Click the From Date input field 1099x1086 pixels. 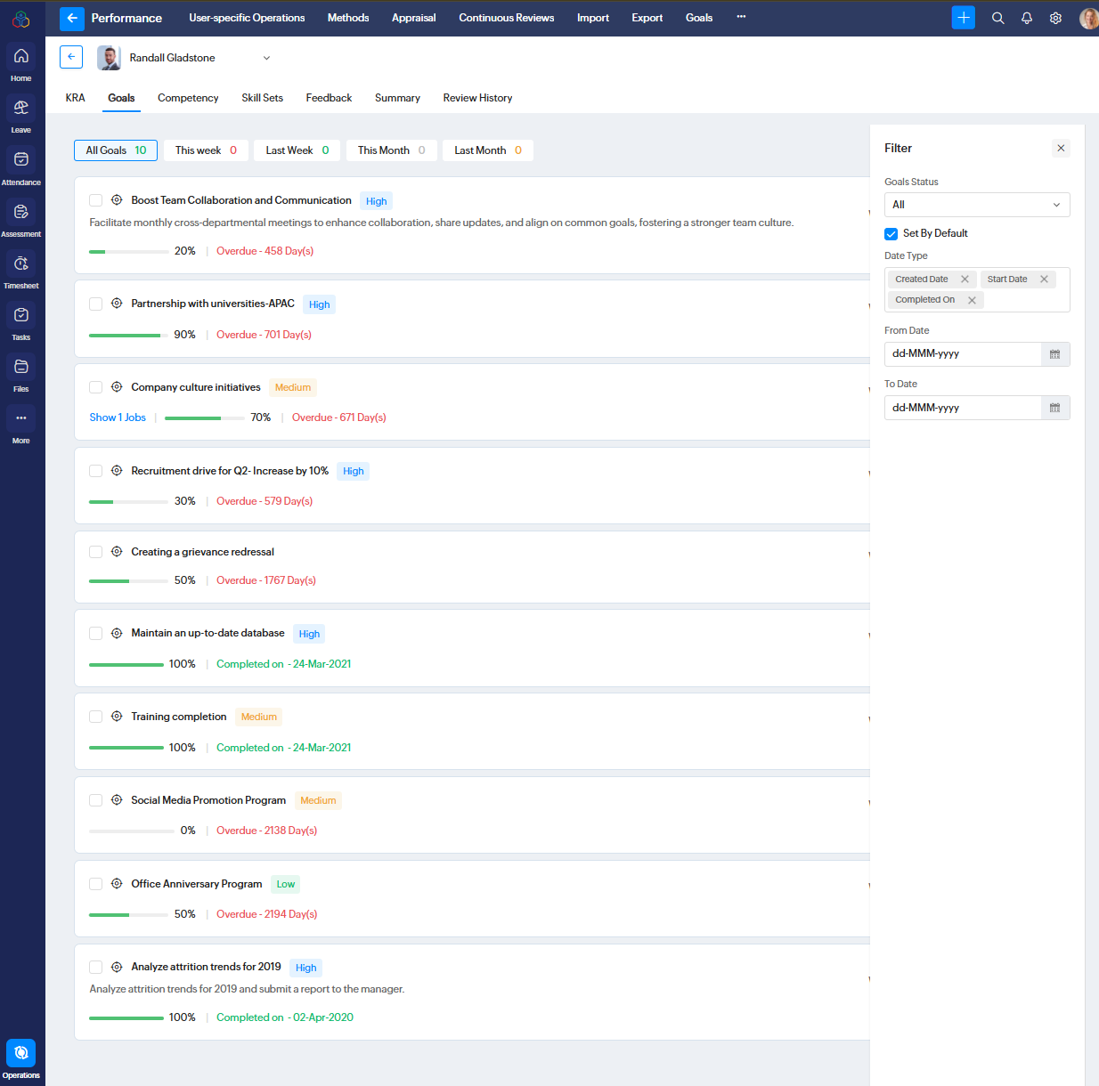tap(963, 354)
